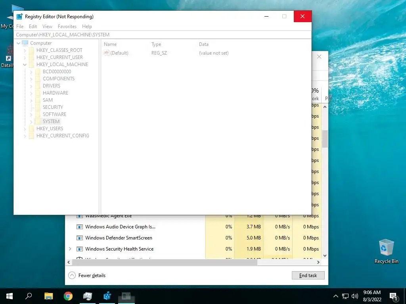Launch Google Chrome from taskbar
Image resolution: width=406 pixels, height=304 pixels.
click(68, 296)
